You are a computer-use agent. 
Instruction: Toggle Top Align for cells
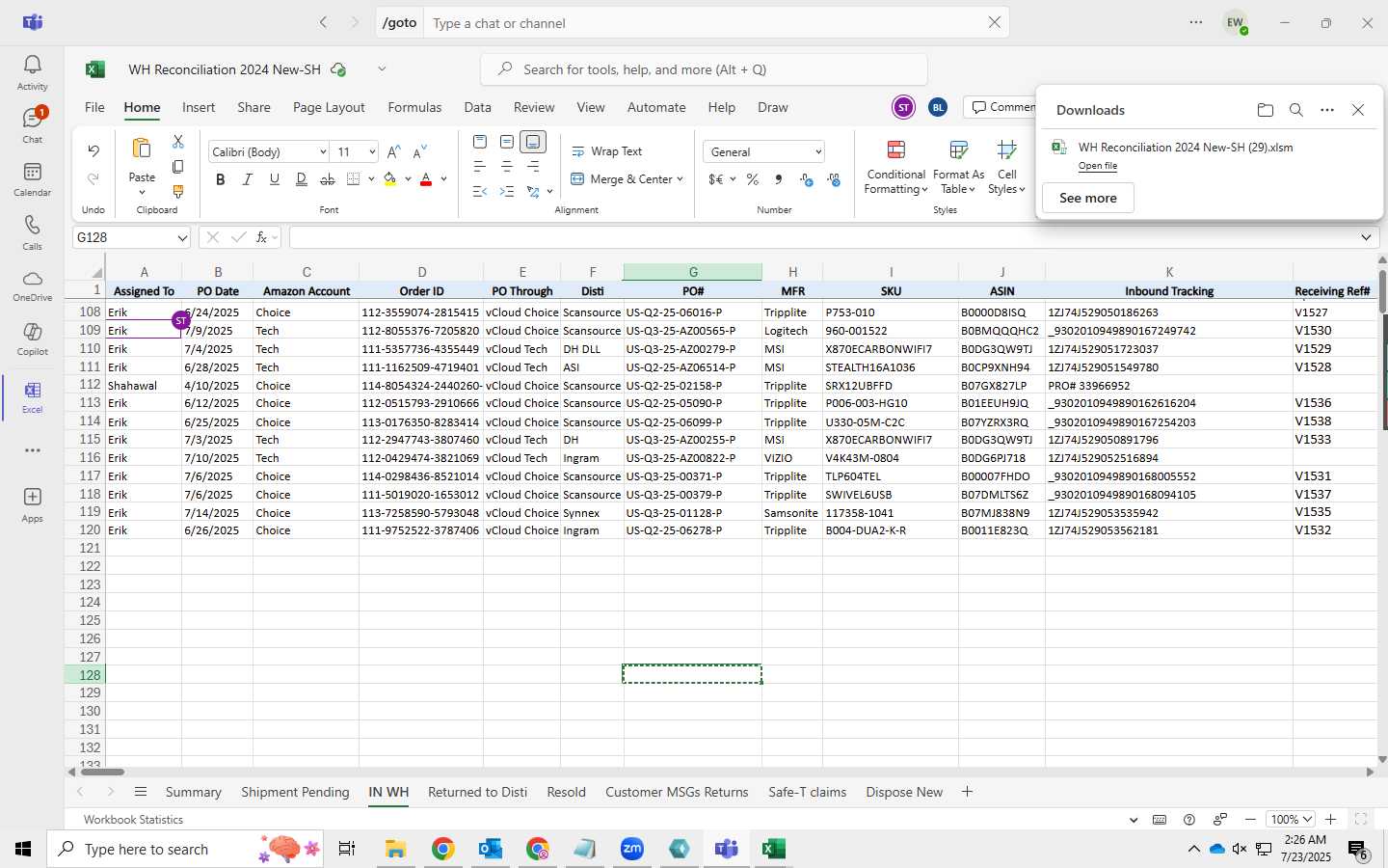[480, 142]
